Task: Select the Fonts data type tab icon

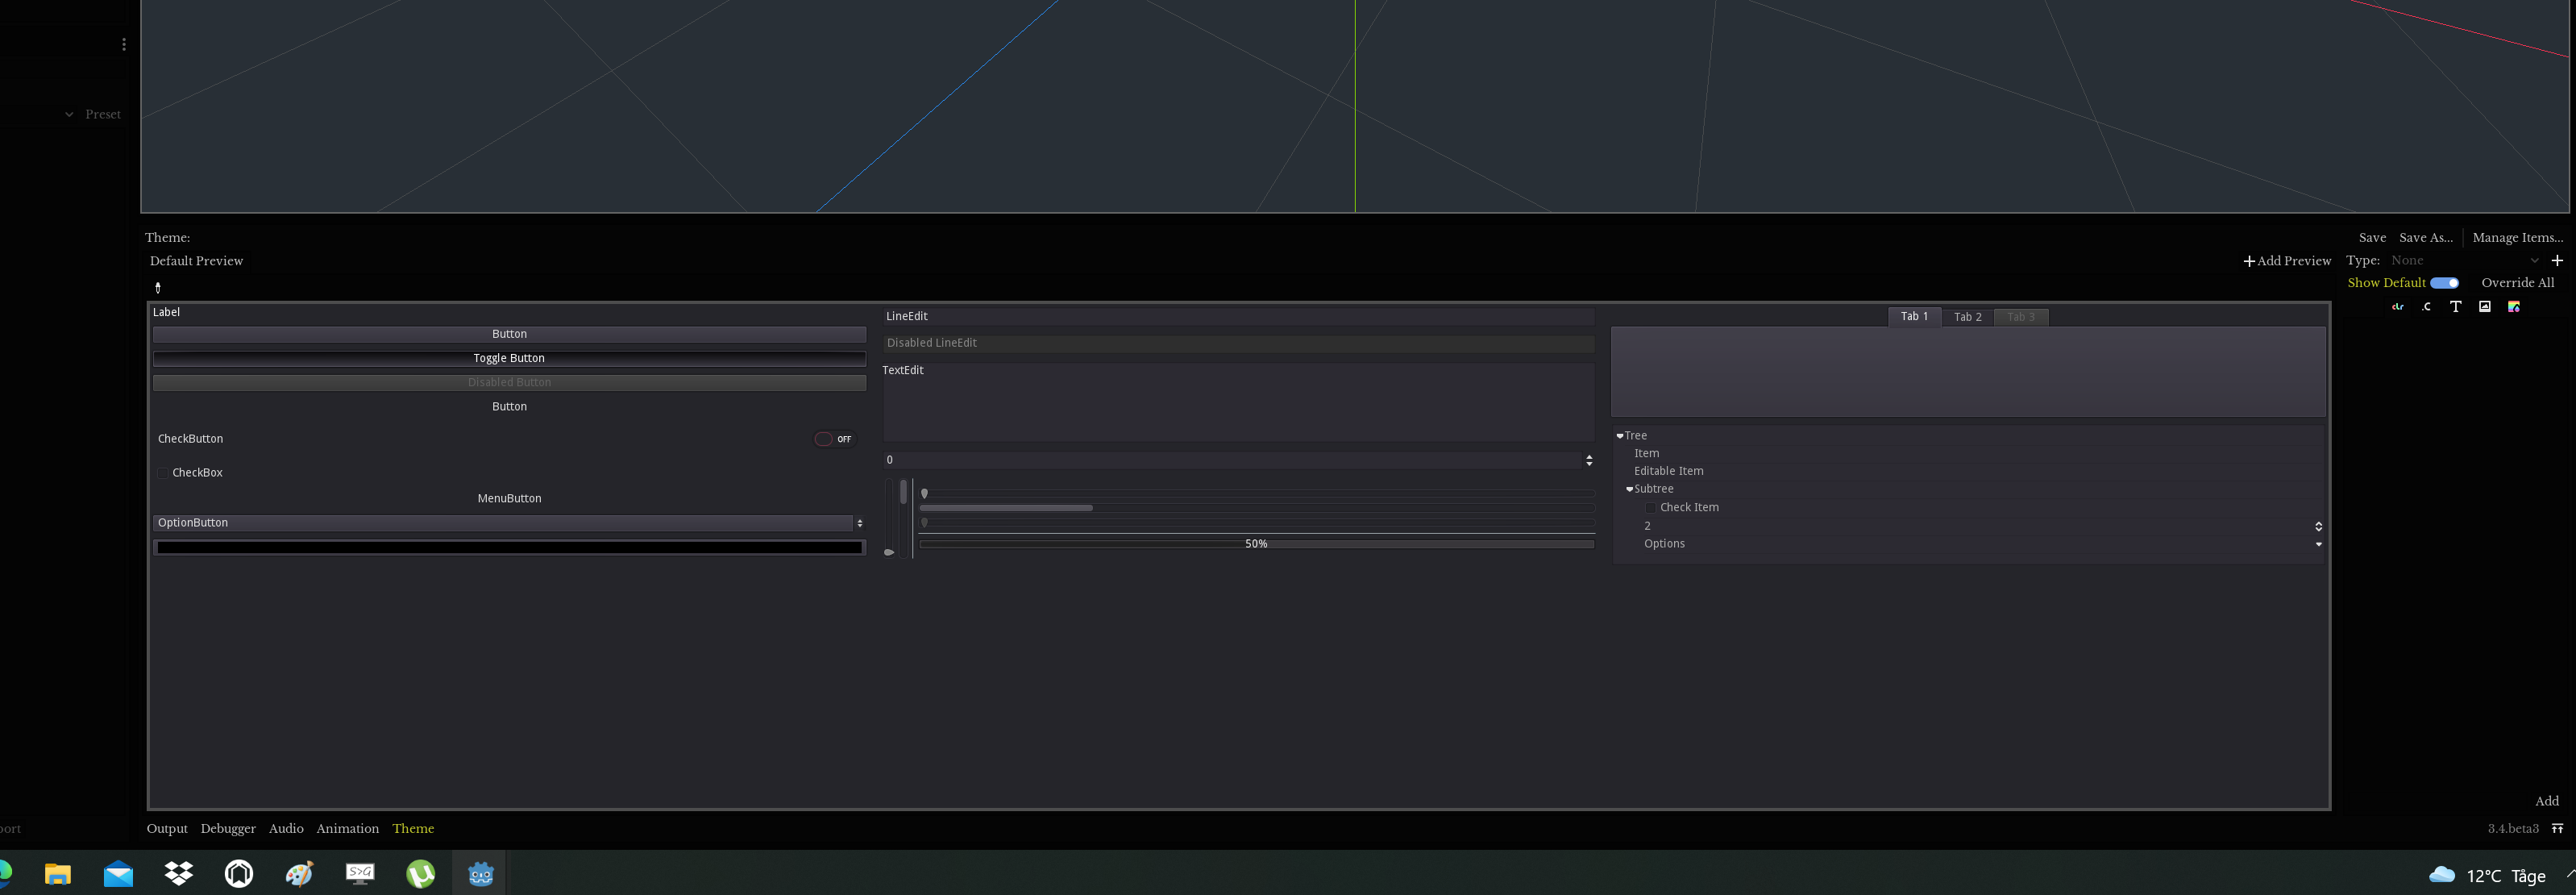Action: pos(2456,306)
